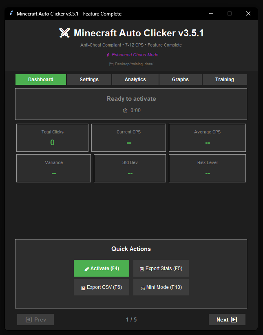Go to the Next page
The image size is (263, 335).
(x=227, y=319)
